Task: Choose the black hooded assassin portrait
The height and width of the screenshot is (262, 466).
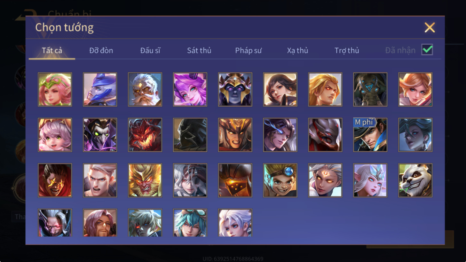Action: [x=190, y=135]
